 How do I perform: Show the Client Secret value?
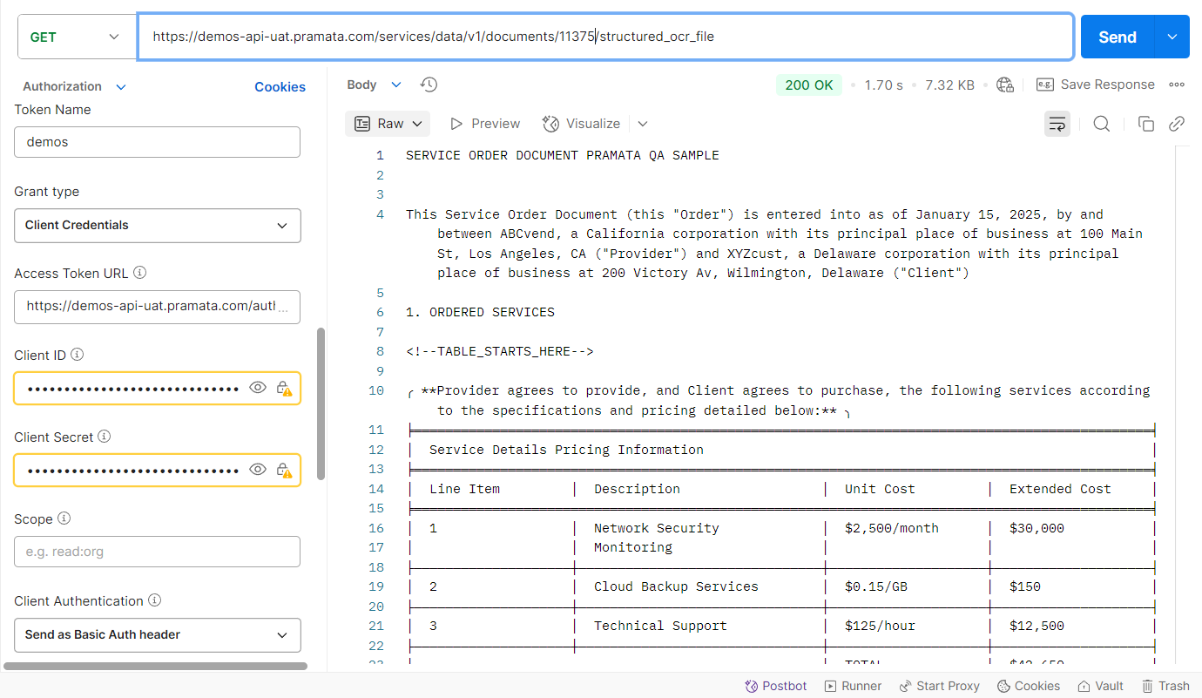click(258, 471)
